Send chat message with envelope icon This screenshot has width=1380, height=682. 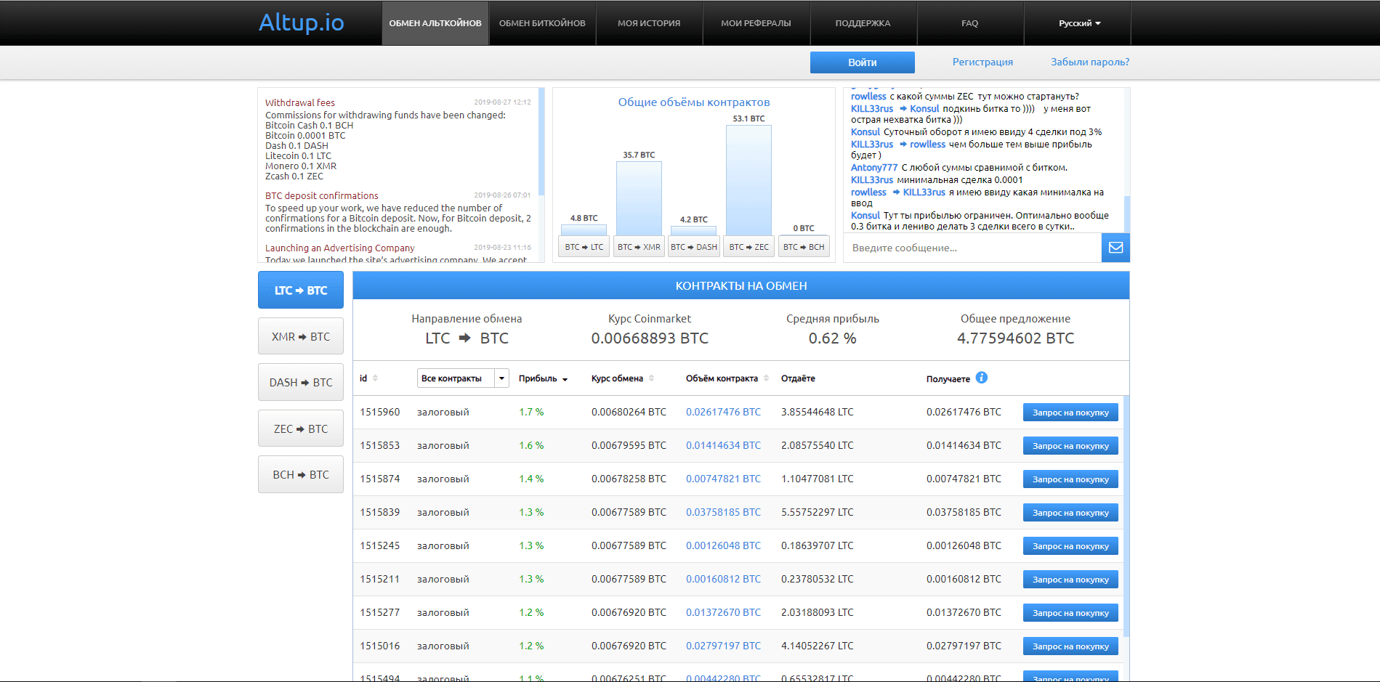point(1115,247)
